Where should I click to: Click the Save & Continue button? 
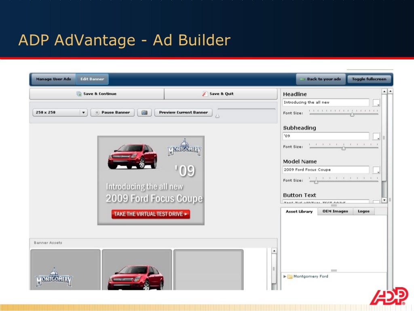(97, 94)
